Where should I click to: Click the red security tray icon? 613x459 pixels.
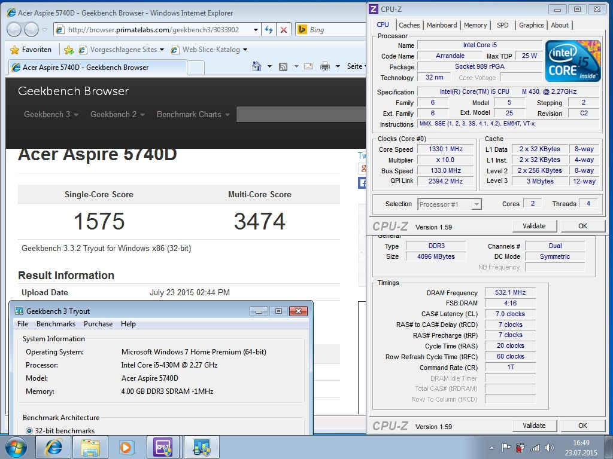coord(520,448)
